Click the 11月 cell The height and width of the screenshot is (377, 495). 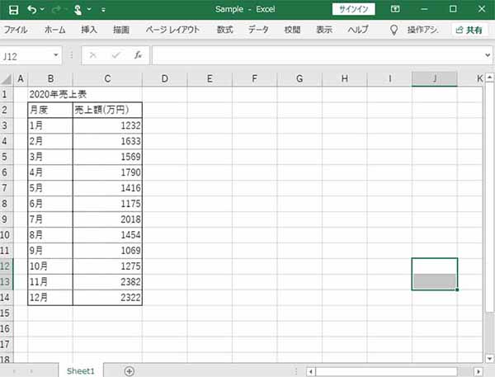[50, 281]
